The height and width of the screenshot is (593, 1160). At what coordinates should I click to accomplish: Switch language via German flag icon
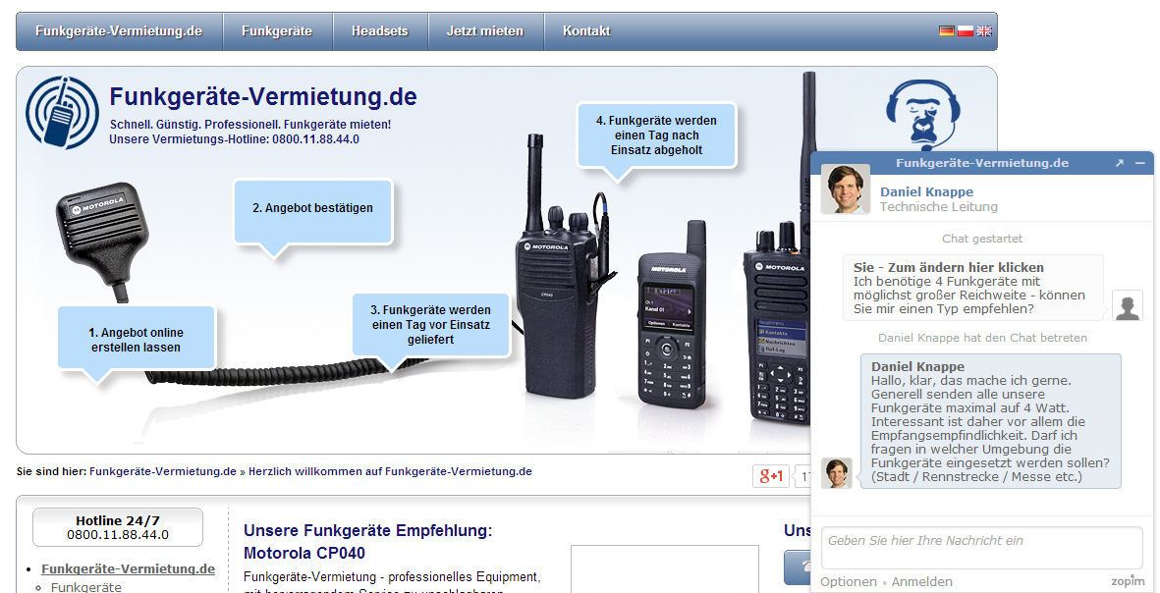click(946, 31)
